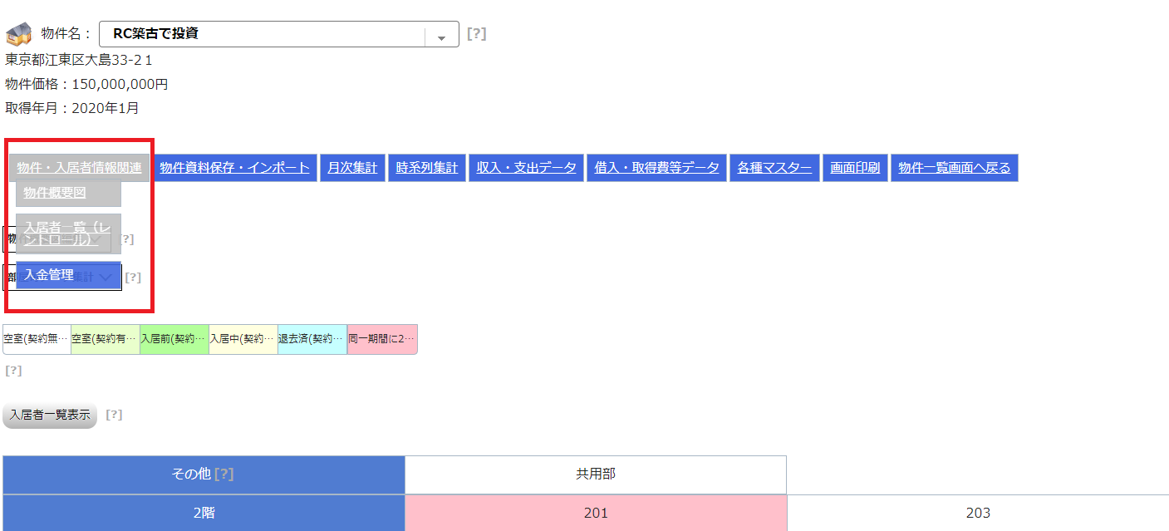Open 収入・支出データ

526,168
